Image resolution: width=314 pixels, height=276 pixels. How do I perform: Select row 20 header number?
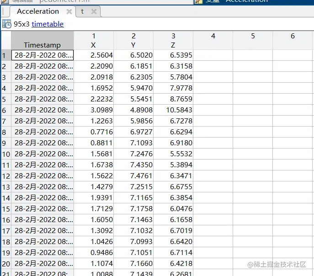(x=6, y=264)
